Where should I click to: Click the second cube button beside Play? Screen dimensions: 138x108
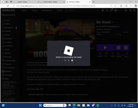(x=126, y=48)
